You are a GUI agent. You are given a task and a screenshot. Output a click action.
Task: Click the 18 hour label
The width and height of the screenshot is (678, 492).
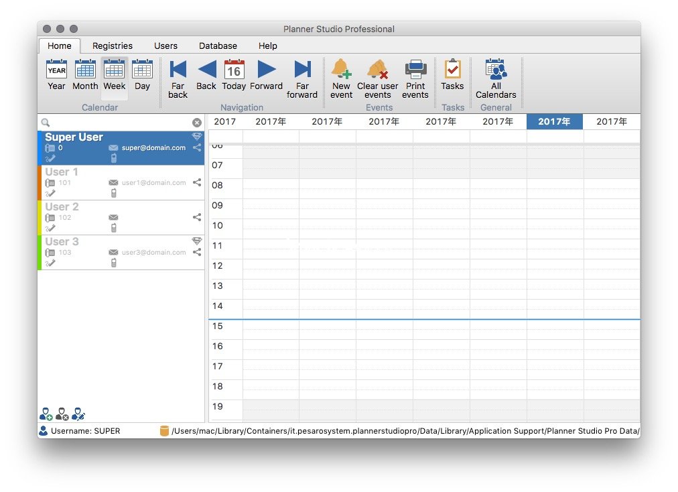coord(218,386)
